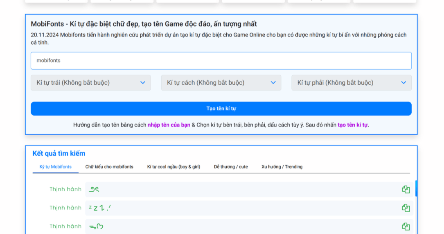
Task: Click the 'nhập tên của bạn' link
Action: pyautogui.click(x=169, y=125)
